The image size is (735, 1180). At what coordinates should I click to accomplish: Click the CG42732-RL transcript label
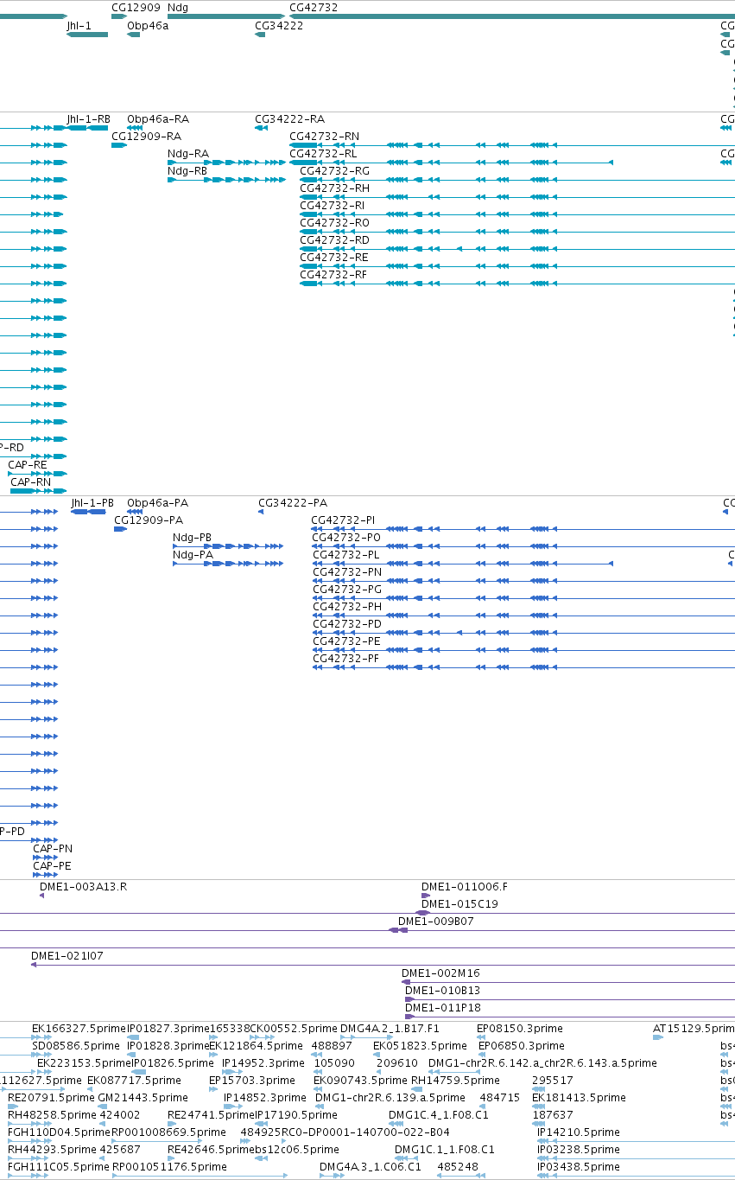(x=323, y=154)
